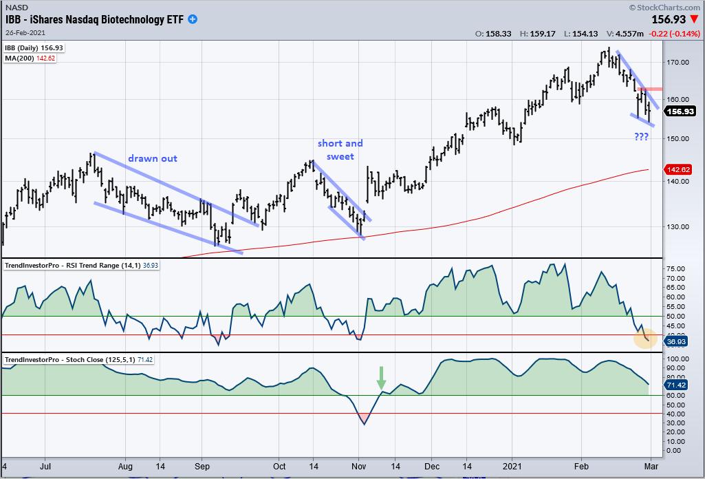Click the pink resistance bar near 163
The image size is (705, 479).
click(650, 89)
